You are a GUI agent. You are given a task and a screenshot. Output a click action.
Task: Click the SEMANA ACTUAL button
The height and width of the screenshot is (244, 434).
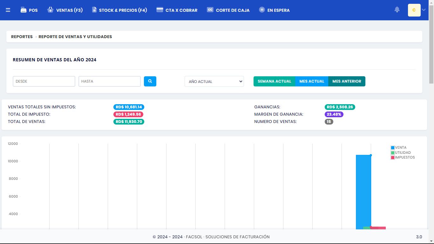(274, 81)
